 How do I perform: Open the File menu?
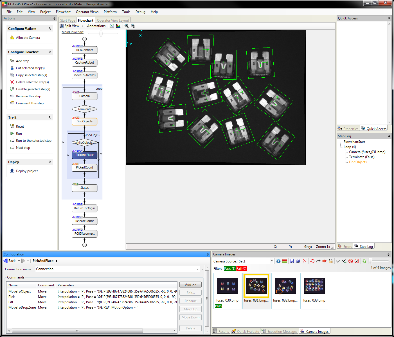click(9, 12)
